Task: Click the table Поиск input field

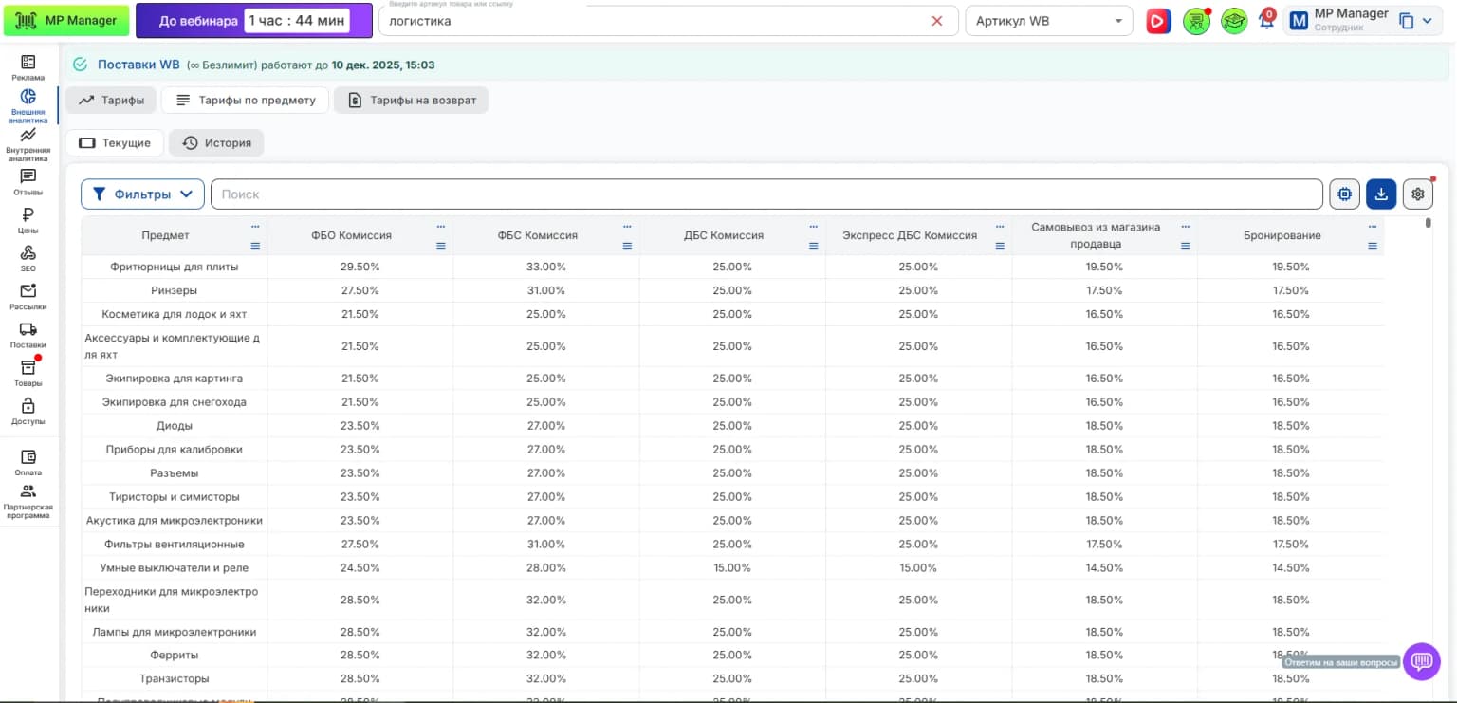Action: coord(766,194)
